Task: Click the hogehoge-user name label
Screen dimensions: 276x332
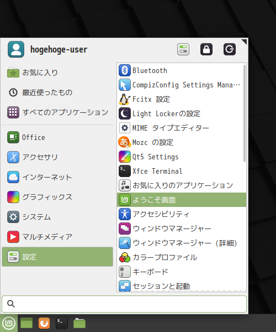Action: click(x=59, y=50)
